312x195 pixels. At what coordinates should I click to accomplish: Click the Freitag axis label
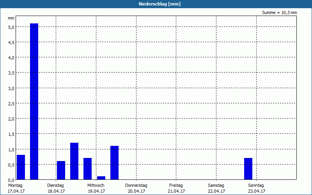[176, 186]
